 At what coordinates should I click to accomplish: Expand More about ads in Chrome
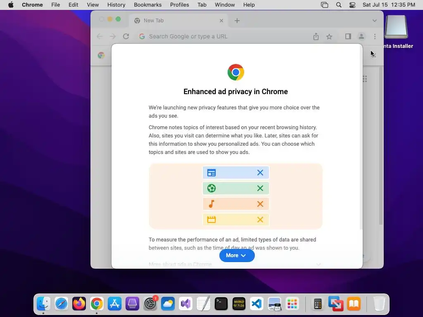[235, 265]
